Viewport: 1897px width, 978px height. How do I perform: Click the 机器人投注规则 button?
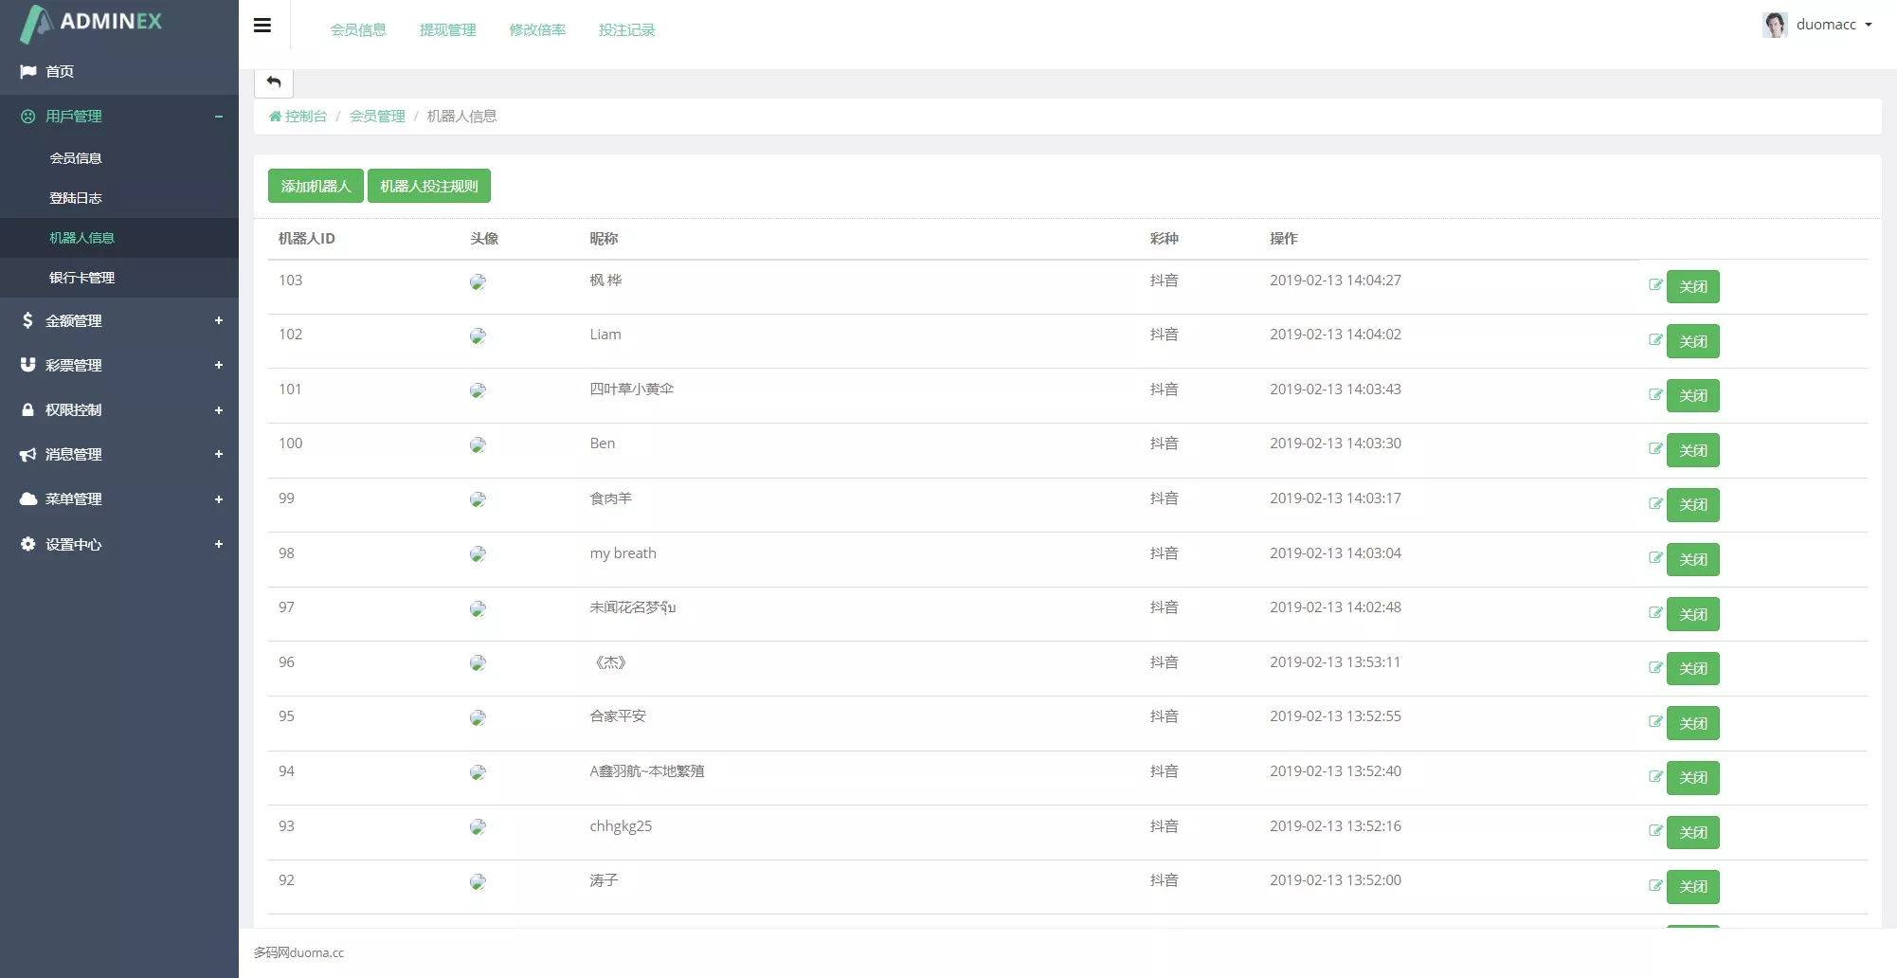(428, 187)
